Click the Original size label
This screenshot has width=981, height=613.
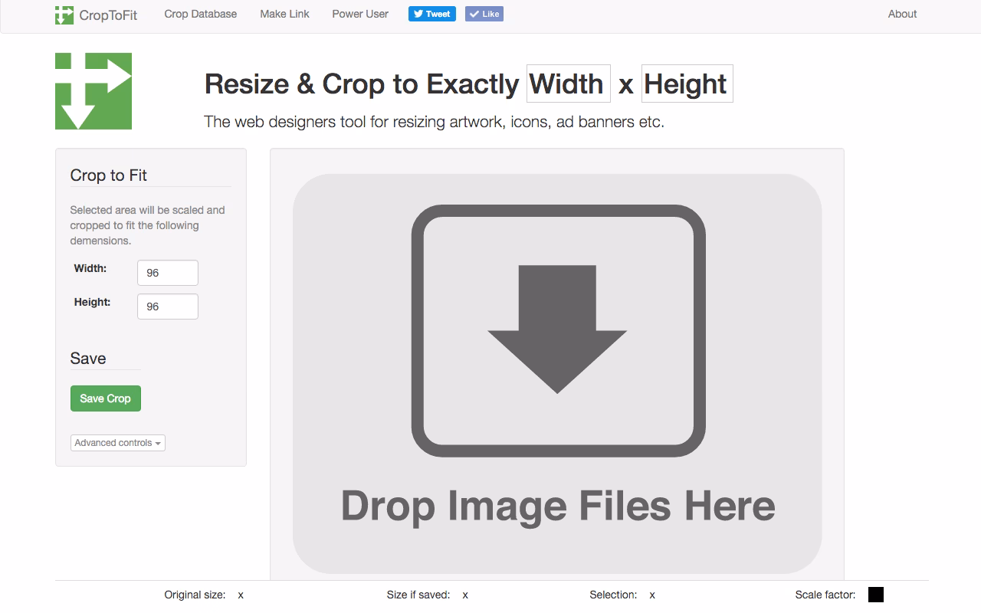coord(195,595)
